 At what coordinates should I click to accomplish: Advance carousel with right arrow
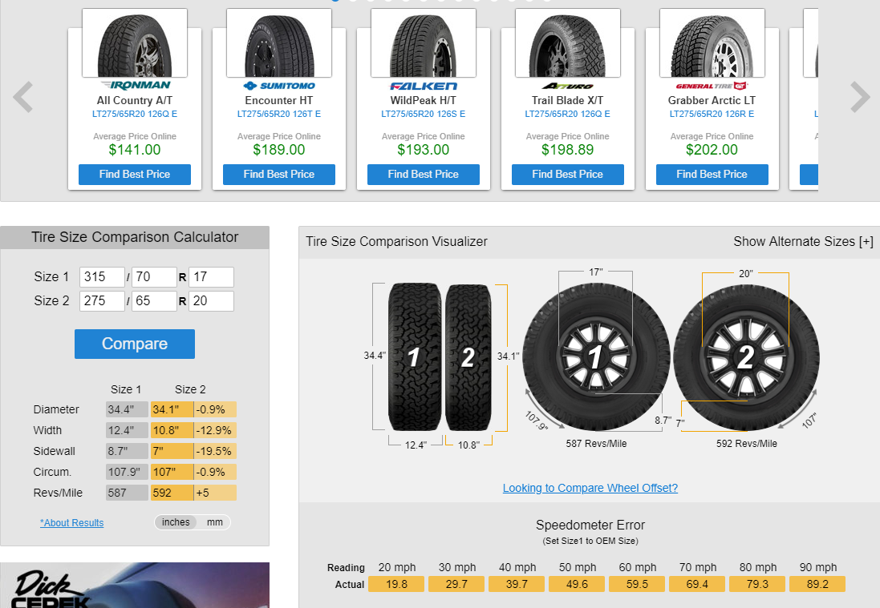click(860, 97)
